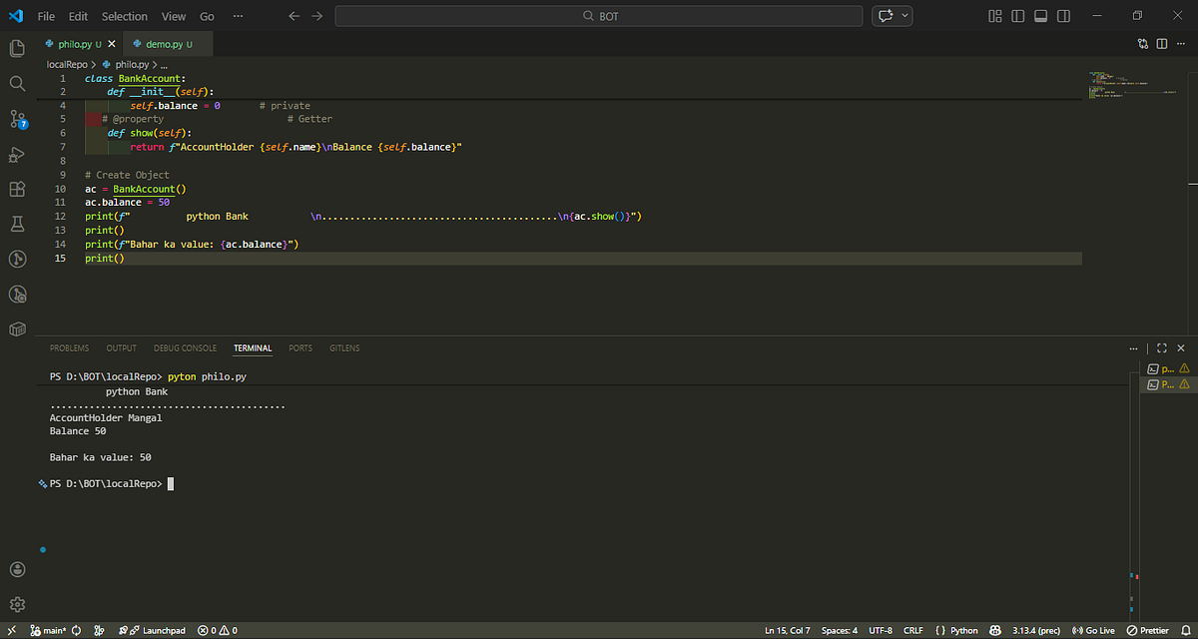Open the View menu
This screenshot has width=1198, height=639.
(x=174, y=16)
